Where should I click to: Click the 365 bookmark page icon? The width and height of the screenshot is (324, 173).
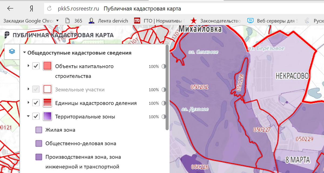coord(68,21)
